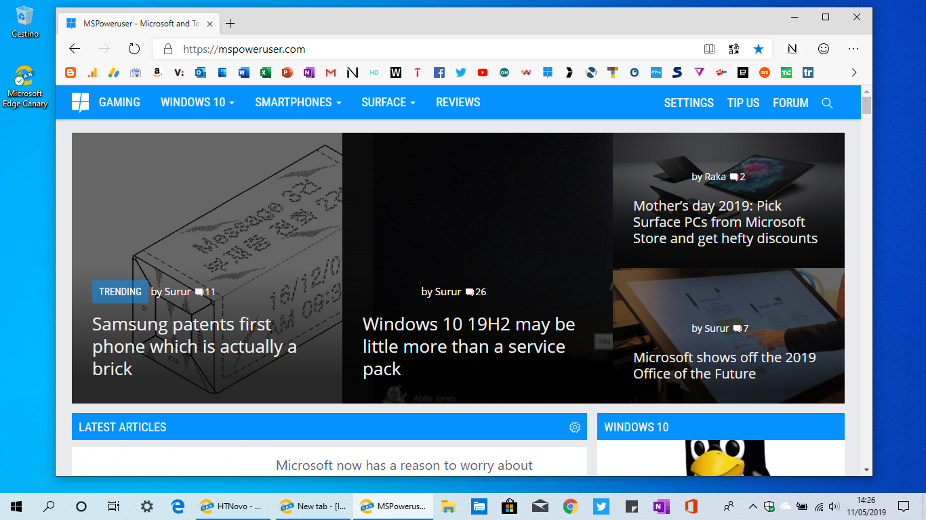Click the page vertical scrollbar thumb
This screenshot has height=520, width=926.
[866, 106]
